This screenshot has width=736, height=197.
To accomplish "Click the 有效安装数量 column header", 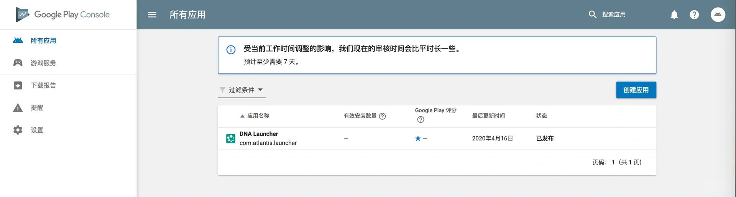I will 360,116.
